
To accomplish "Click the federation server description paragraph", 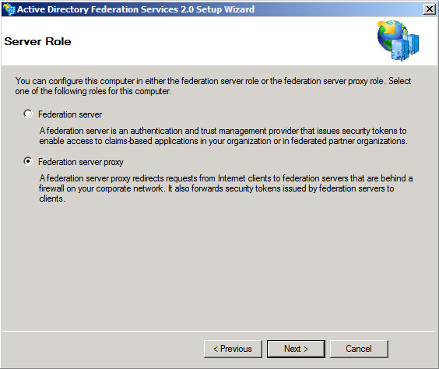I will click(223, 135).
